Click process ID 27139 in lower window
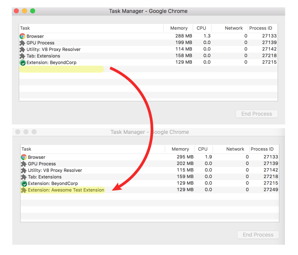 pyautogui.click(x=271, y=164)
